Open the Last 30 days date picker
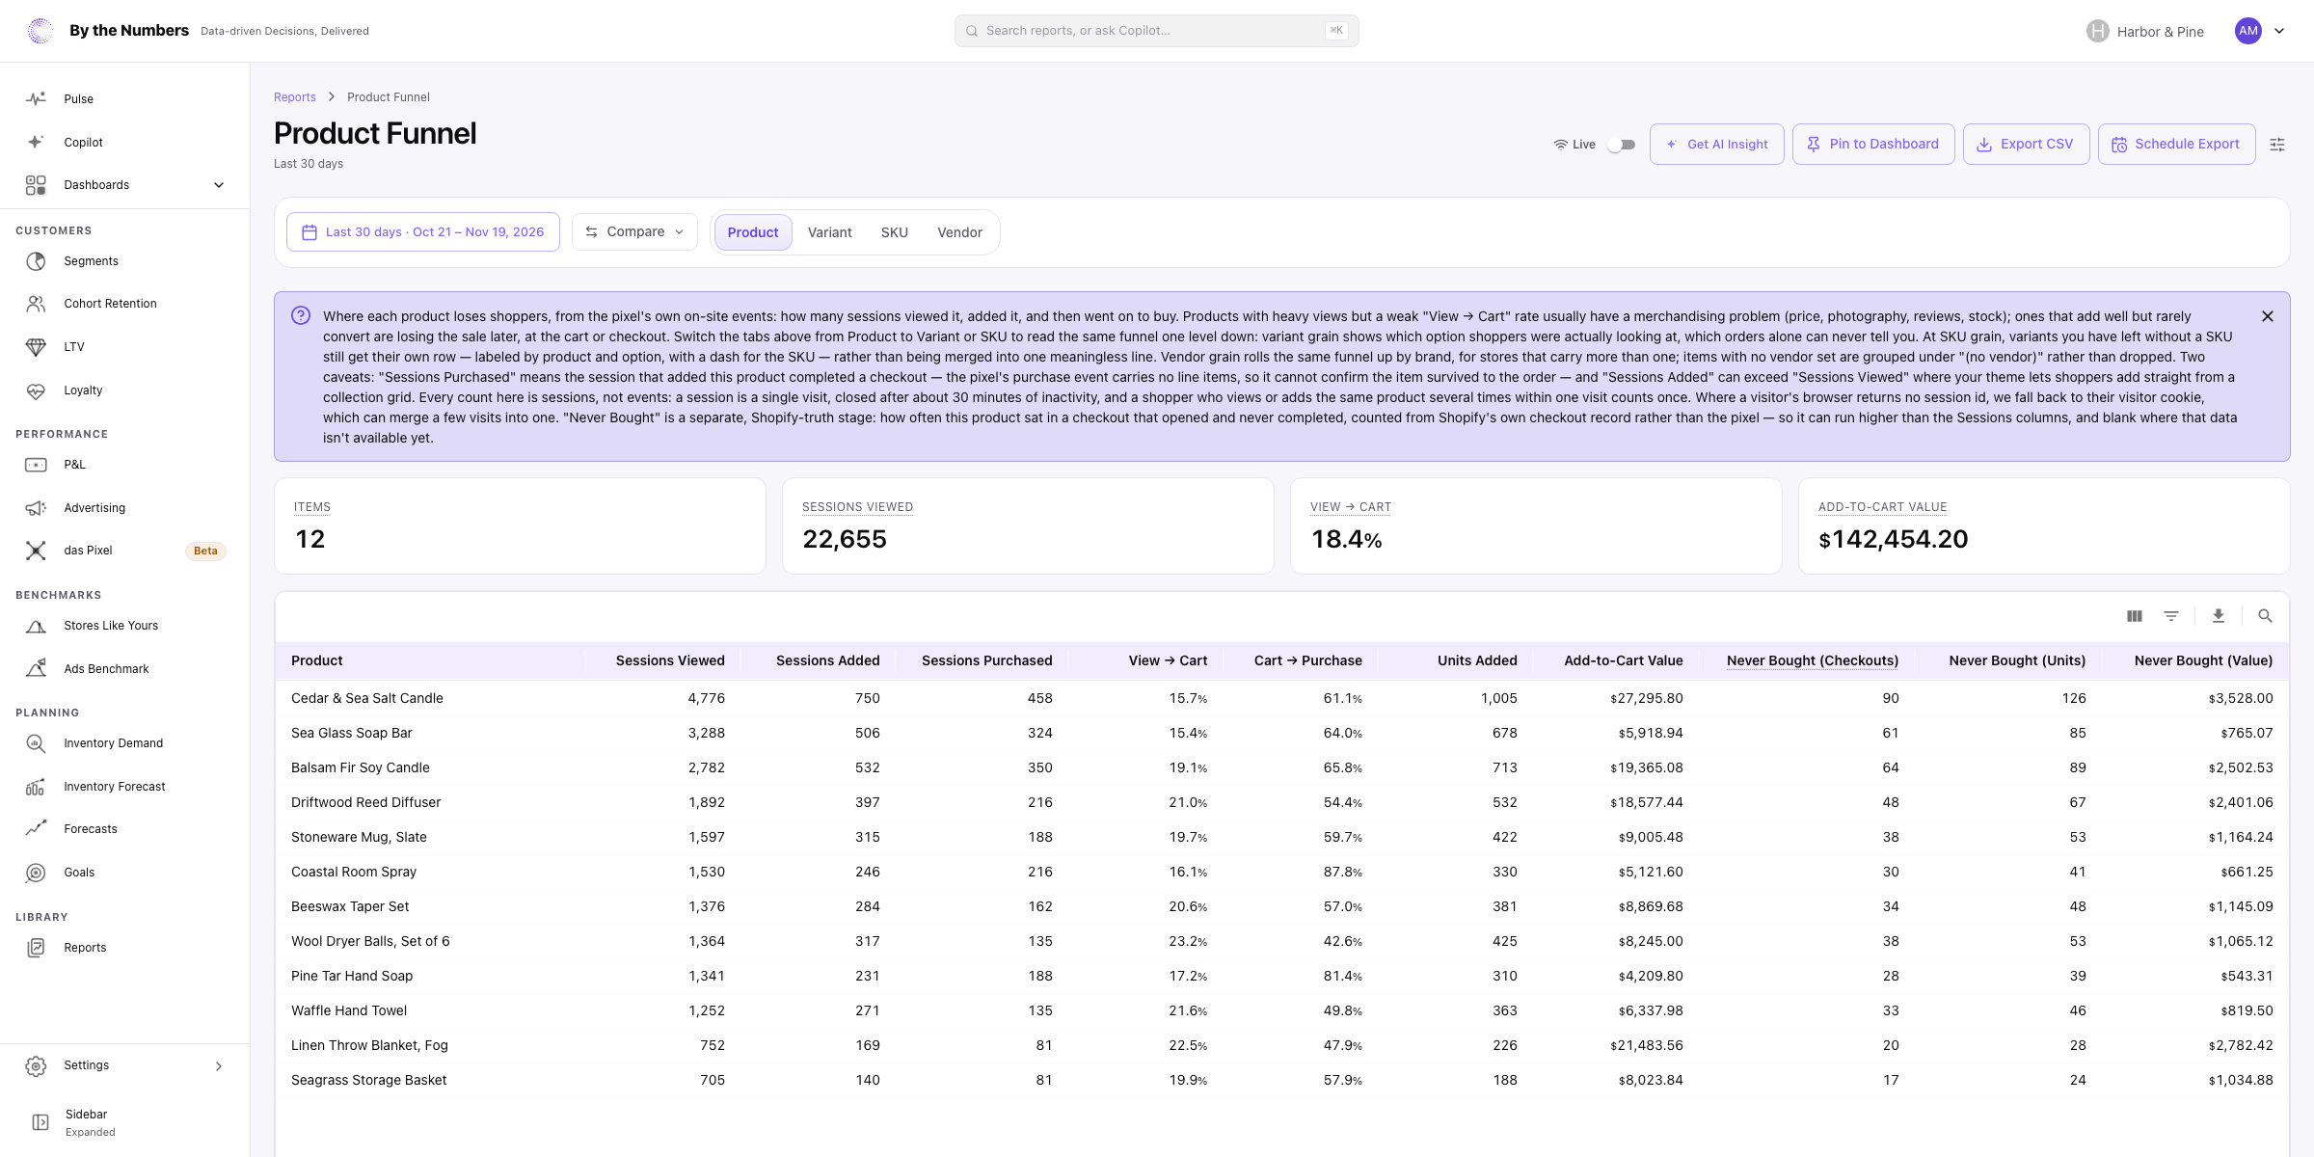This screenshot has width=2314, height=1157. (423, 232)
